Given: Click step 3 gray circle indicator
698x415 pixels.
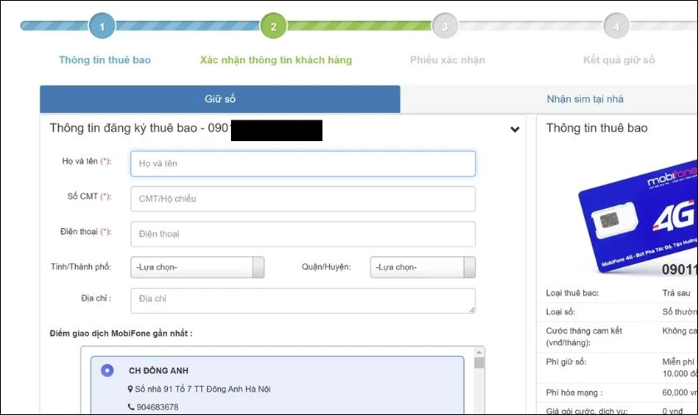Looking at the screenshot, I should (445, 26).
